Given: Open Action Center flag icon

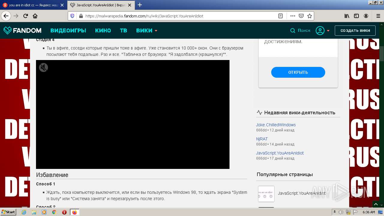Looking at the screenshot, I should click(x=355, y=212).
